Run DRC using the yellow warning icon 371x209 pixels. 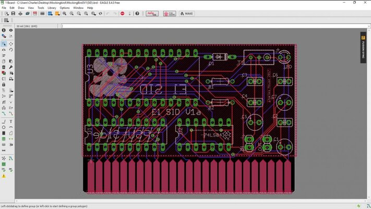coord(4,177)
